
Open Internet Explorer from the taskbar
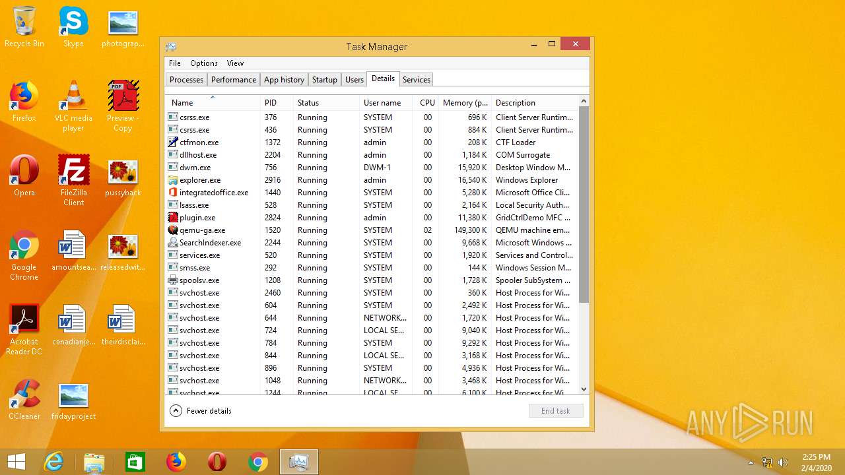pos(53,462)
